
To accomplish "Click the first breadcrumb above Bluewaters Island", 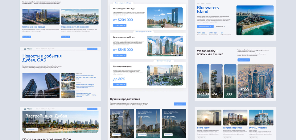I will click(198, 3).
